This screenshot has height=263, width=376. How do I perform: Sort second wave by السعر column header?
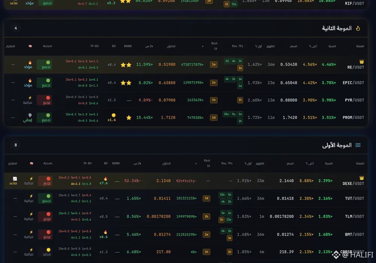294,46
